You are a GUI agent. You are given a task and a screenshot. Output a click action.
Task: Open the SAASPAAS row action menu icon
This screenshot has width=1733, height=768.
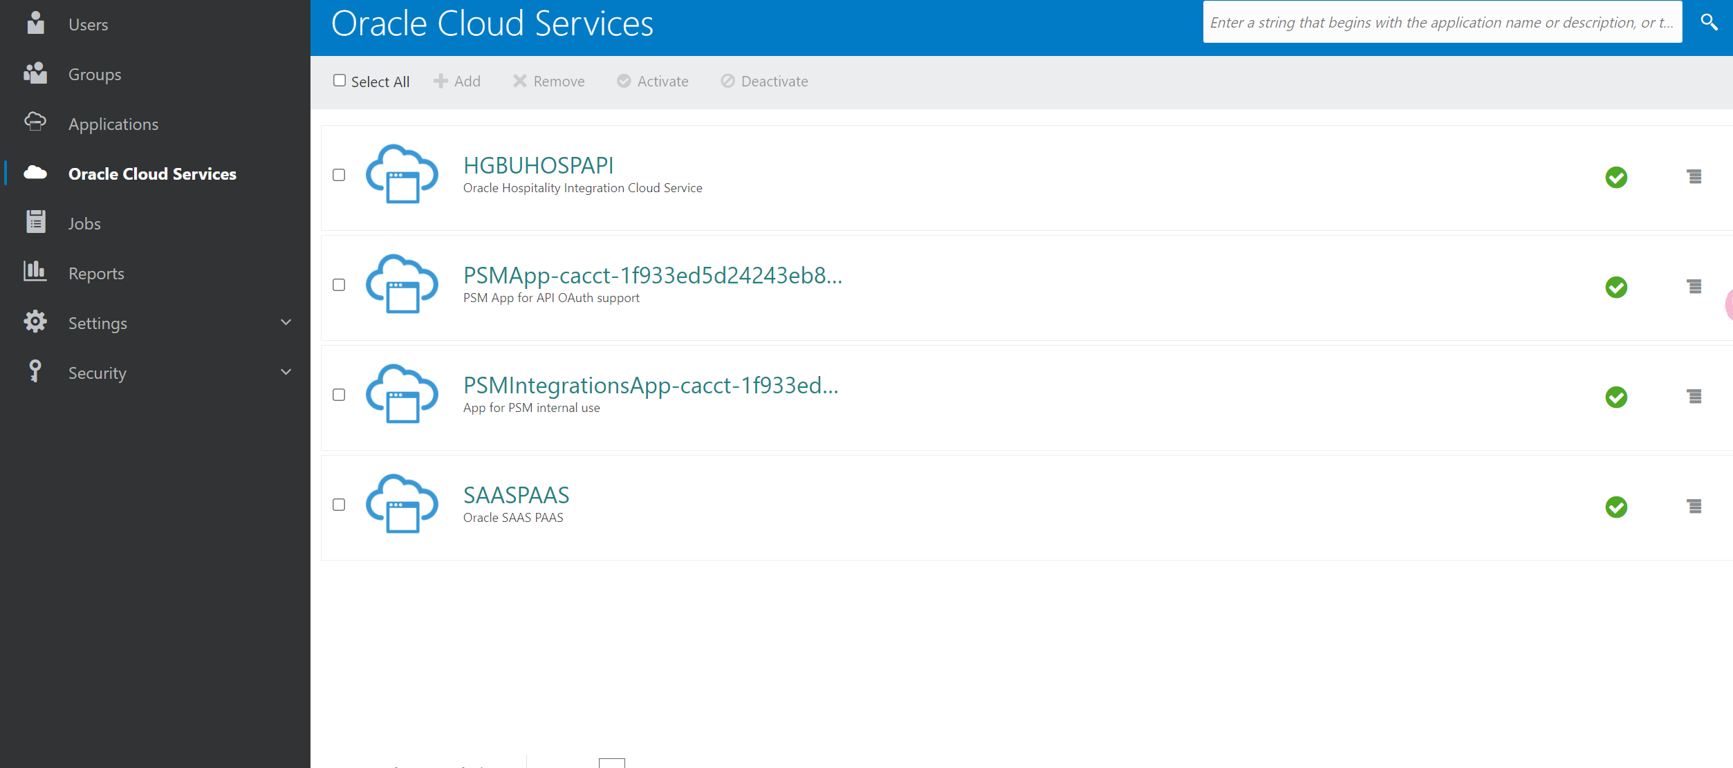tap(1694, 507)
